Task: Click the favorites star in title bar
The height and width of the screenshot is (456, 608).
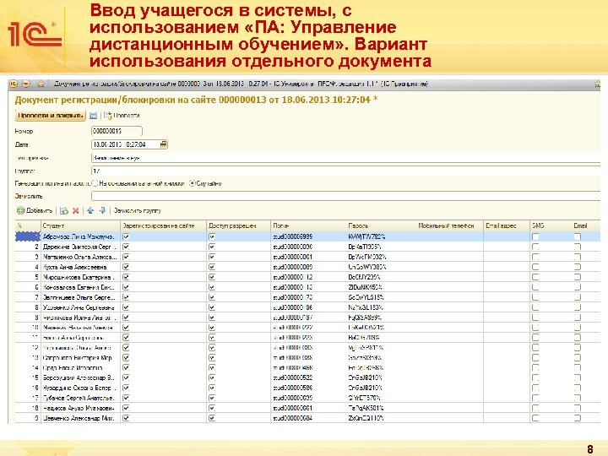Action: (x=41, y=84)
